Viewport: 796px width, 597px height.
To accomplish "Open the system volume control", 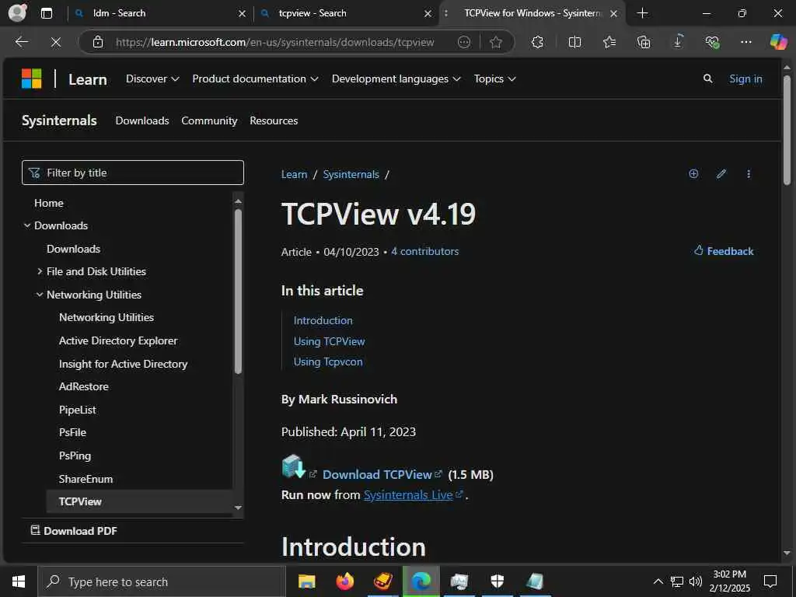I will coord(696,581).
